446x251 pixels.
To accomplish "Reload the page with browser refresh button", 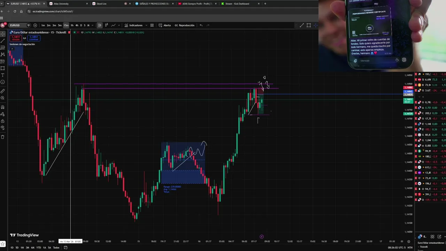I will point(15,11).
